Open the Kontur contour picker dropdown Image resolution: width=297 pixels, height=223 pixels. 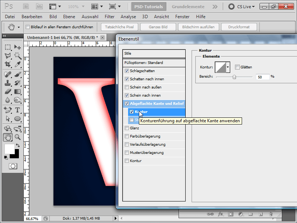(228, 67)
